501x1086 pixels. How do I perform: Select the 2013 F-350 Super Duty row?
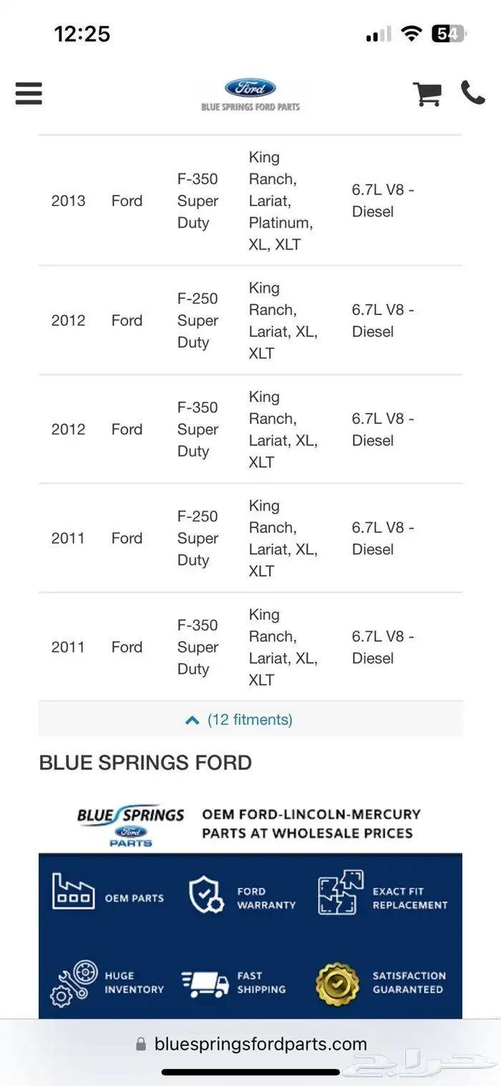250,201
